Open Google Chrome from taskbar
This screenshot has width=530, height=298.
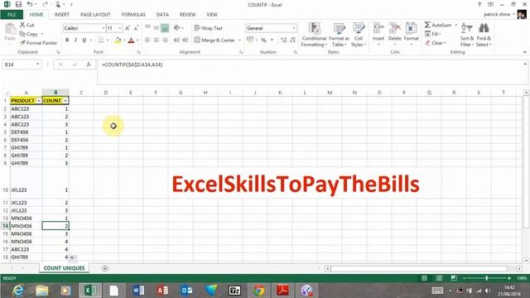(x=259, y=291)
